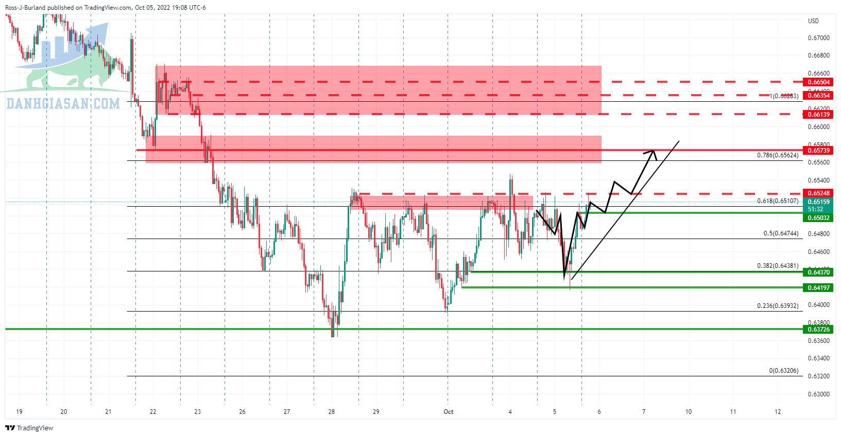This screenshot has height=437, width=841.
Task: Click the 0.236(0.63932) Fibonacci label
Action: coord(778,306)
